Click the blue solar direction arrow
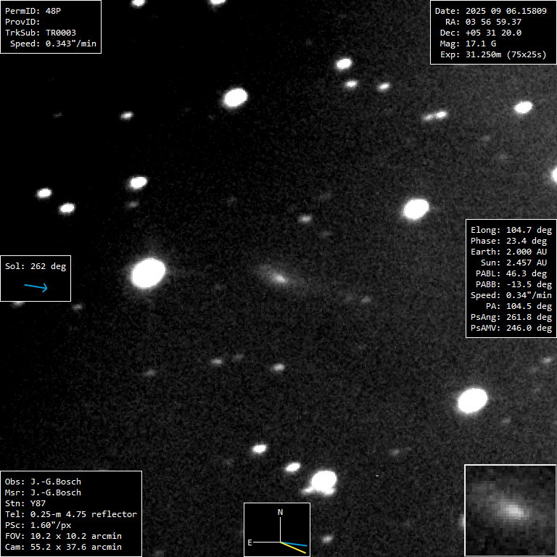 [x=36, y=287]
